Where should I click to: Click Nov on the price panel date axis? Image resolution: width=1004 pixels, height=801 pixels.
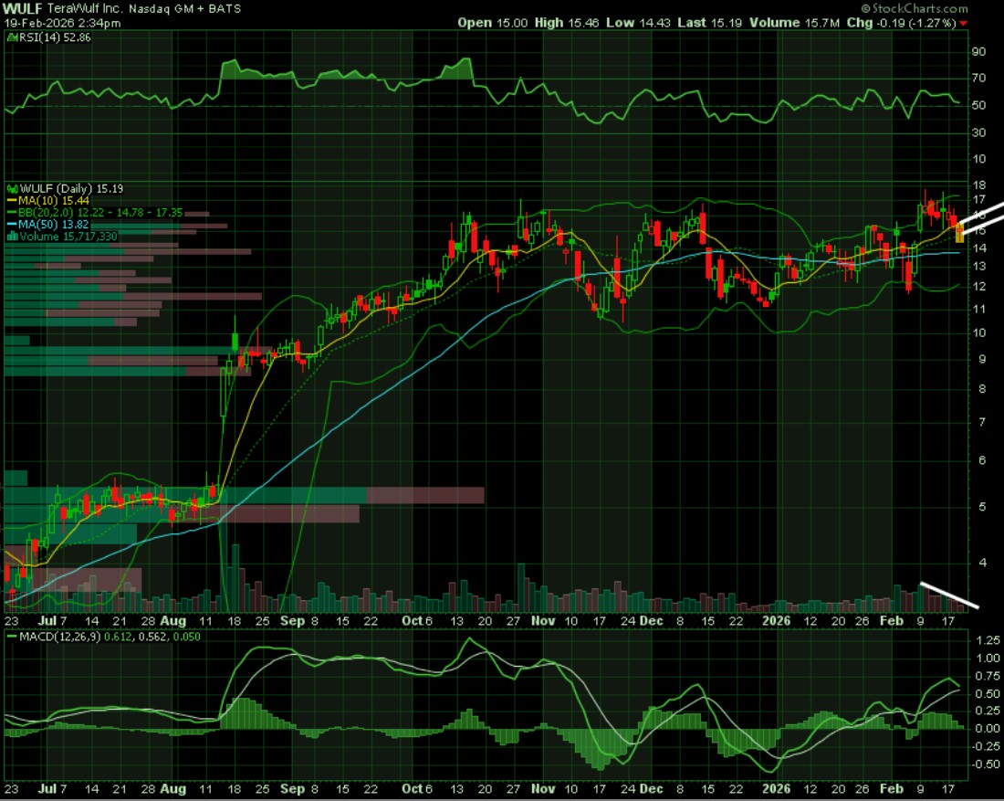543,621
